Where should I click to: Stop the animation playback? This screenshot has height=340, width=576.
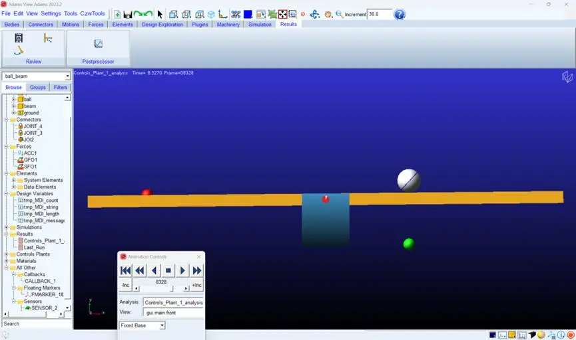pyautogui.click(x=168, y=271)
